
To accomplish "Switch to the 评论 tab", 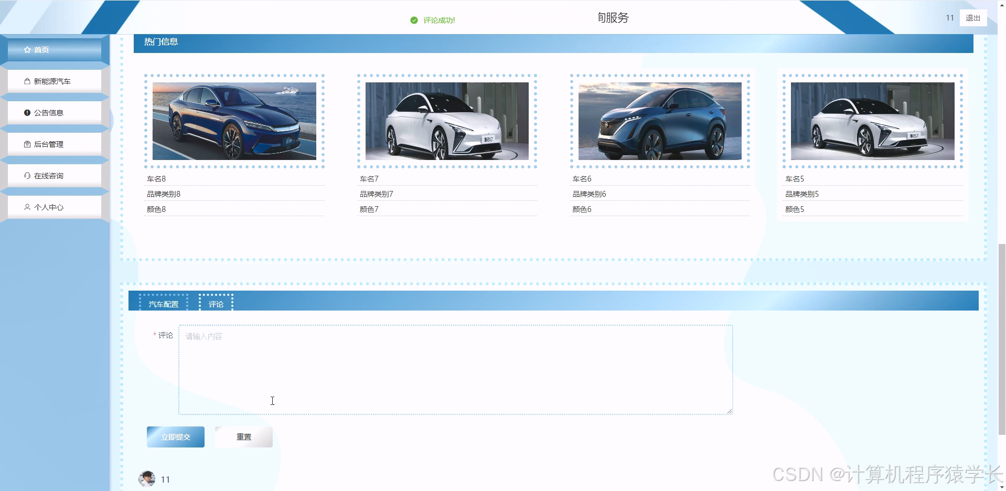I will 216,304.
